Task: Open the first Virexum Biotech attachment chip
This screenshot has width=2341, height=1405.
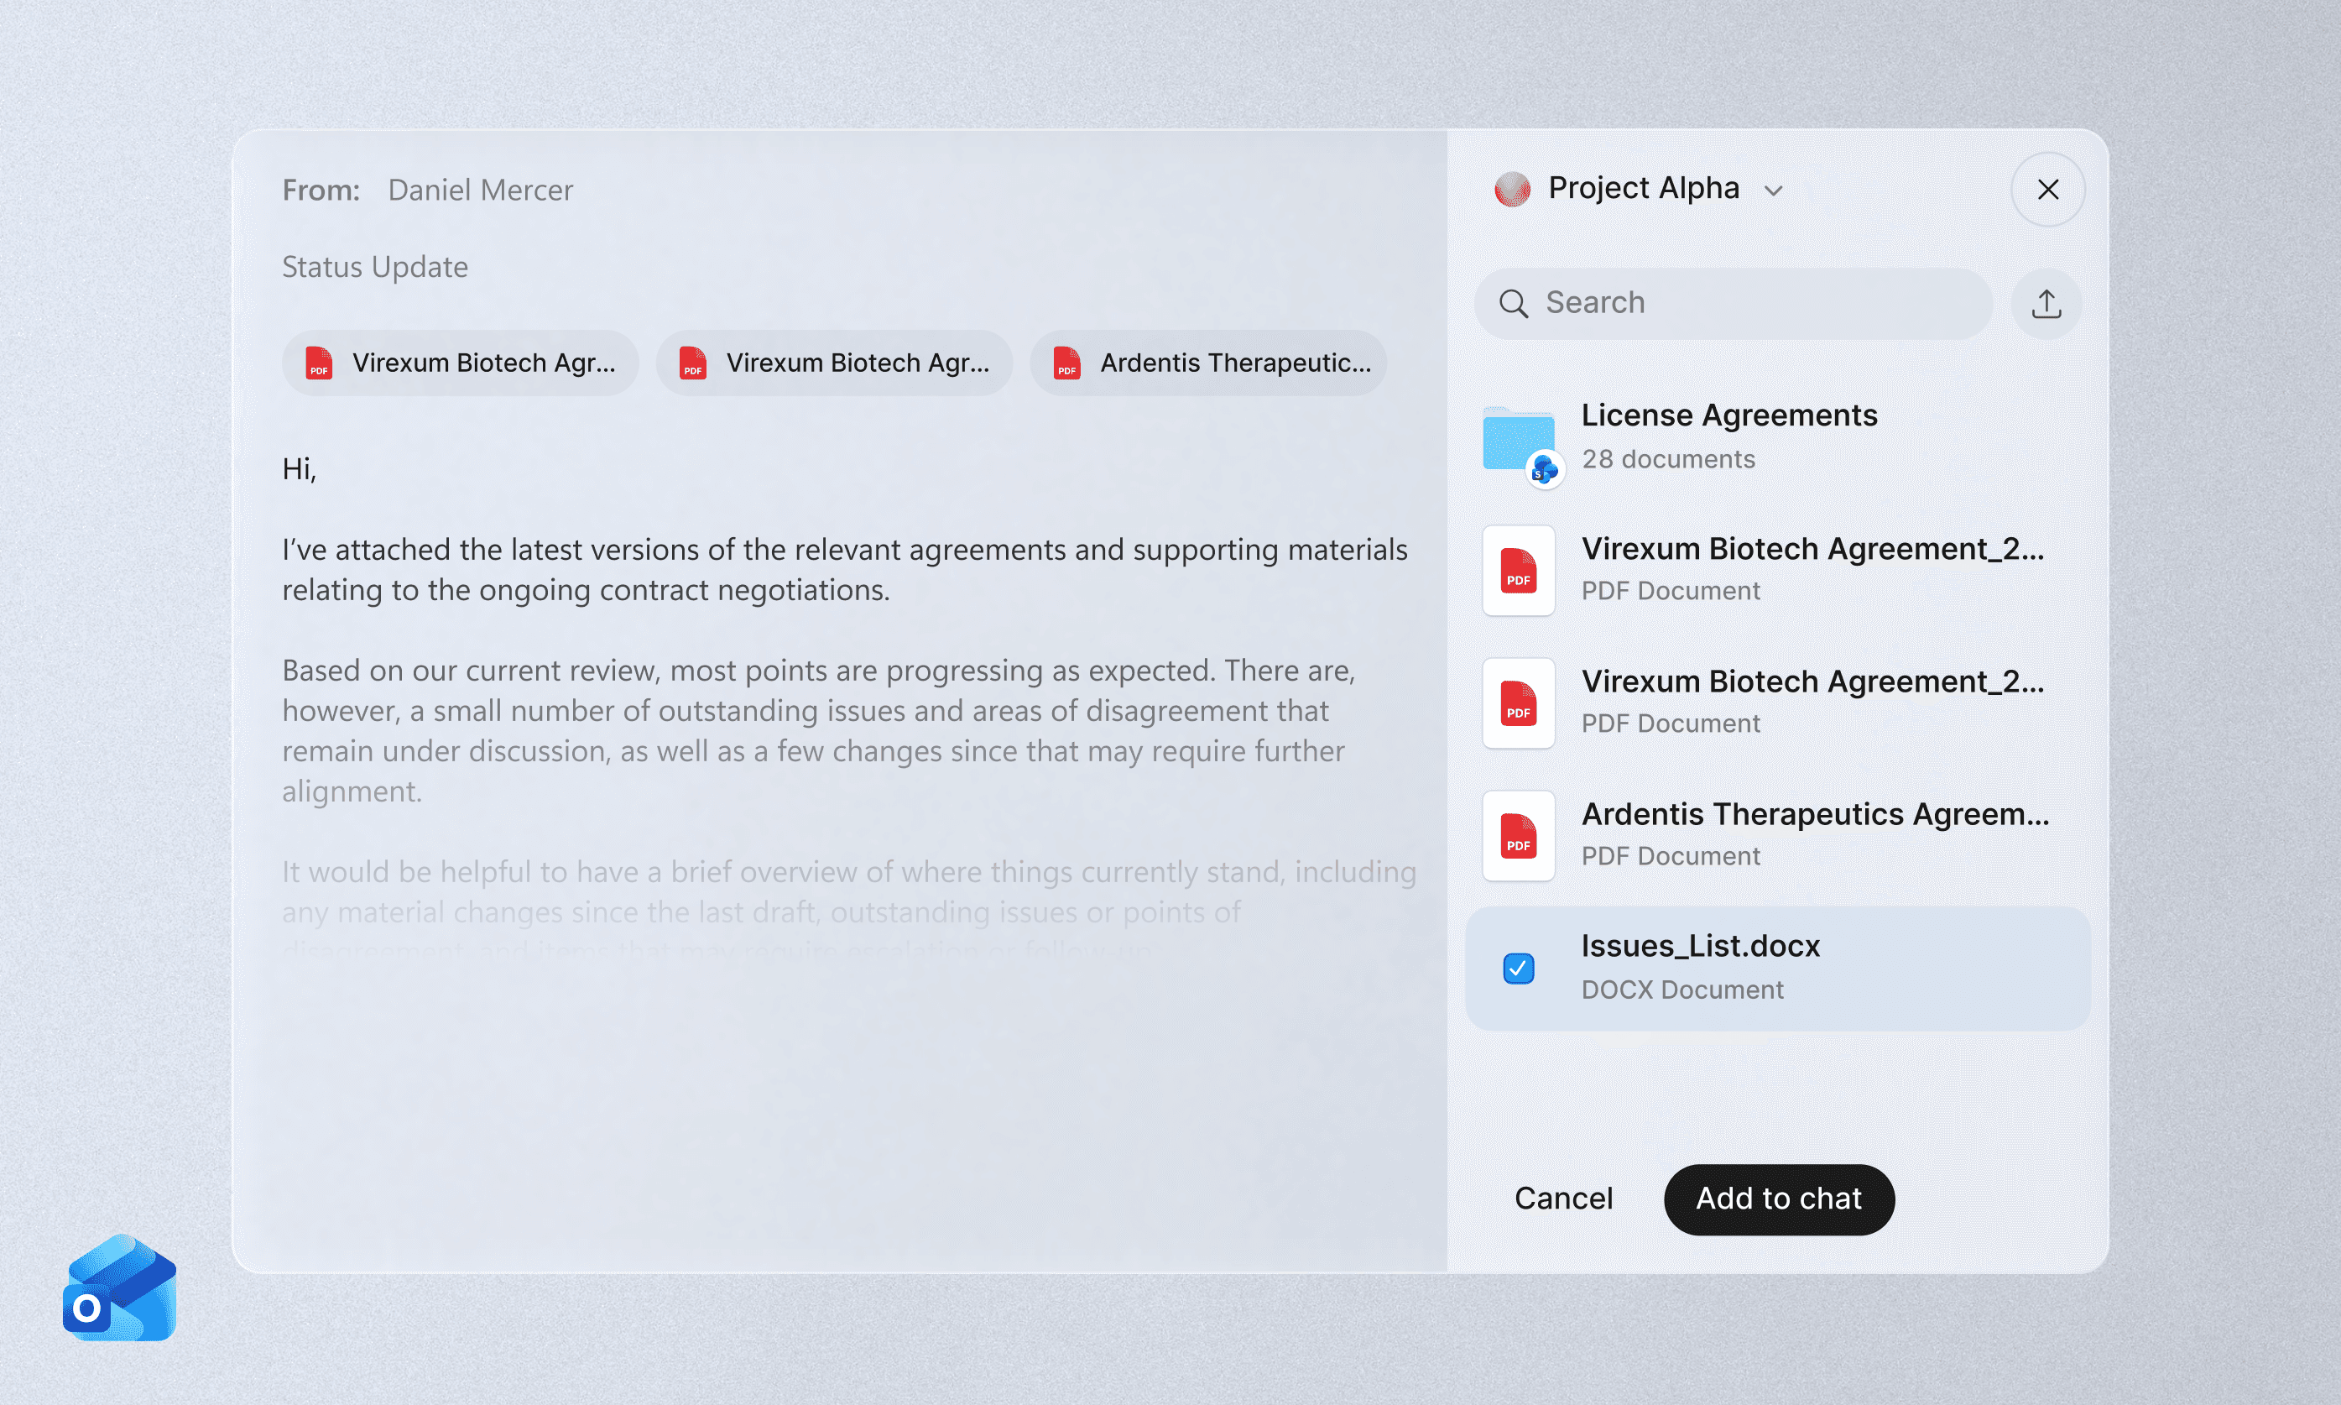Action: pos(461,363)
